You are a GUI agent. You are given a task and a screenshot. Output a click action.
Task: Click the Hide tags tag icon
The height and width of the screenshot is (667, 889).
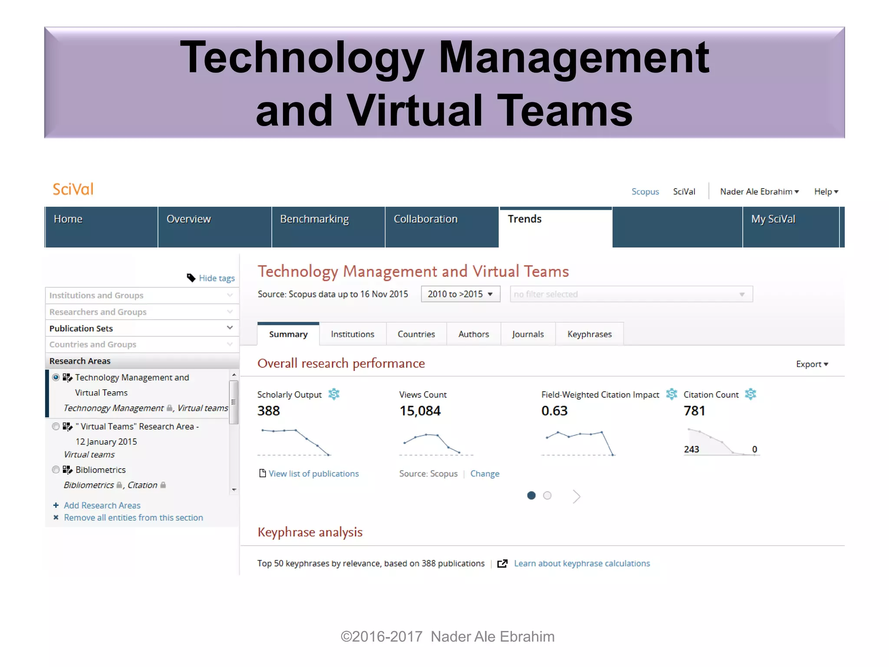point(191,278)
